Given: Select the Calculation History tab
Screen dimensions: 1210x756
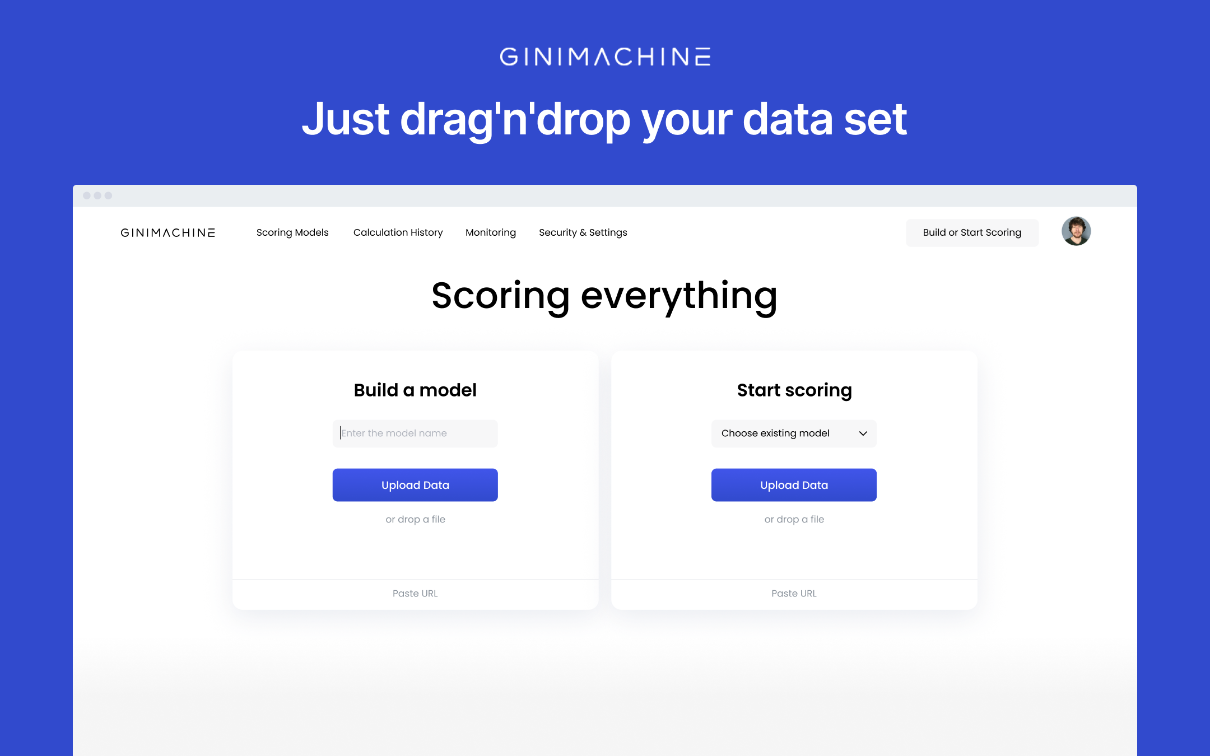Looking at the screenshot, I should 397,232.
